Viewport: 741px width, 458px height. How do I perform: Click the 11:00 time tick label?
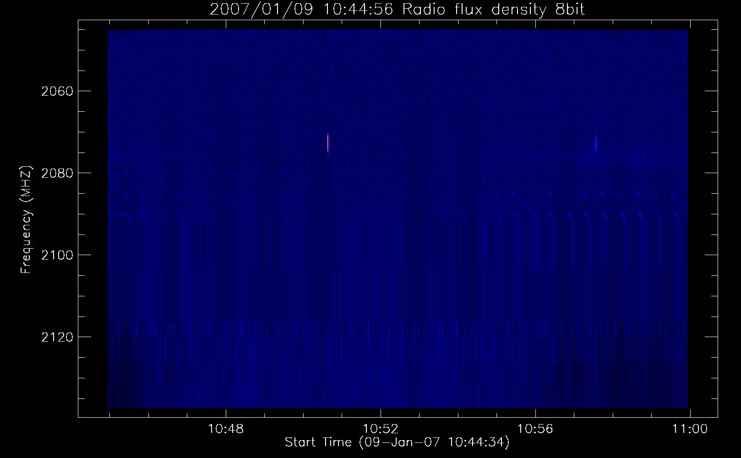pos(690,429)
